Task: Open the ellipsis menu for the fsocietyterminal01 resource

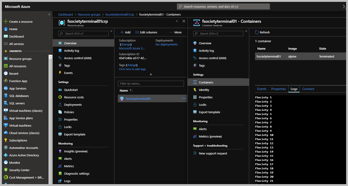Action: point(184,99)
